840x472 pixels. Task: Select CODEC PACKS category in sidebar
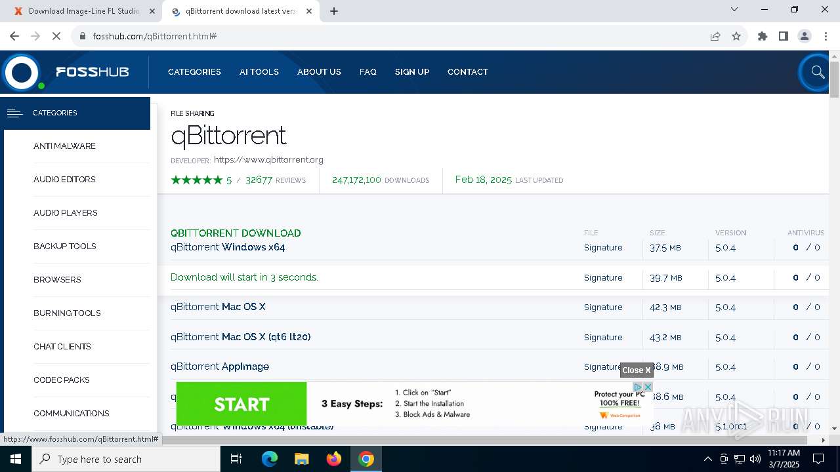point(62,380)
